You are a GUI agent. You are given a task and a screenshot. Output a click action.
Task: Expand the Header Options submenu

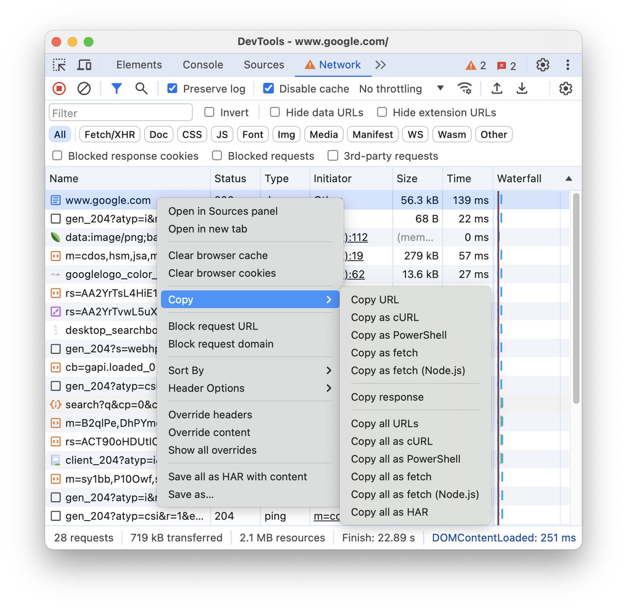tap(250, 388)
